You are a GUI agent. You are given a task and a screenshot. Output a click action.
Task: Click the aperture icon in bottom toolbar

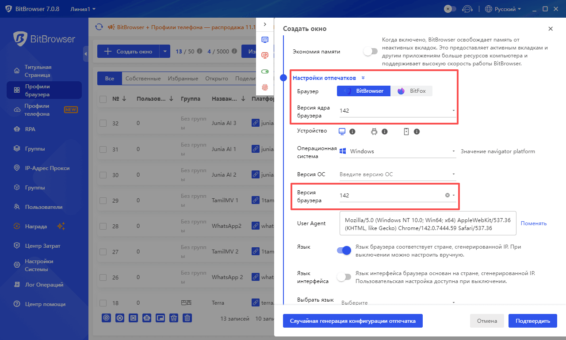tap(106, 318)
